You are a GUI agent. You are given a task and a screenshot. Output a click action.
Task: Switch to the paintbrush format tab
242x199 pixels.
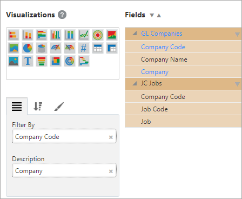pyautogui.click(x=59, y=107)
